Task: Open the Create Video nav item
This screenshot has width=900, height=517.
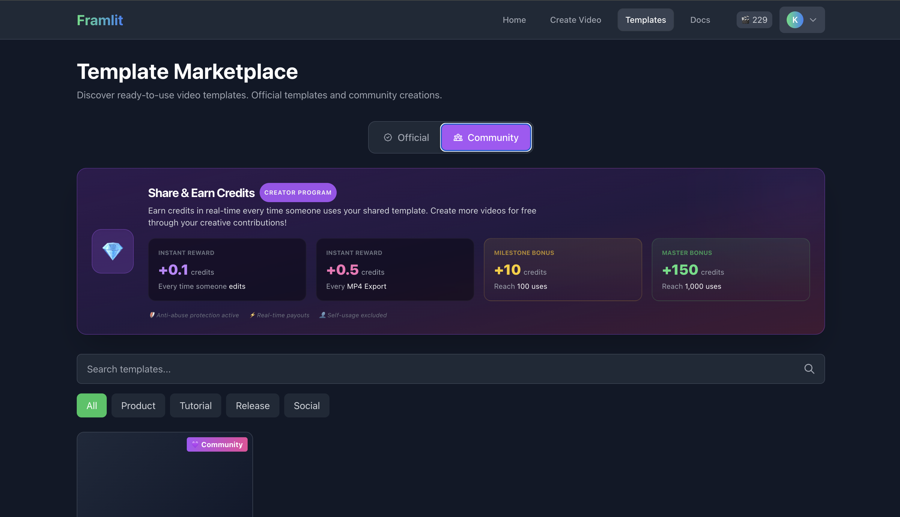Action: pyautogui.click(x=575, y=20)
